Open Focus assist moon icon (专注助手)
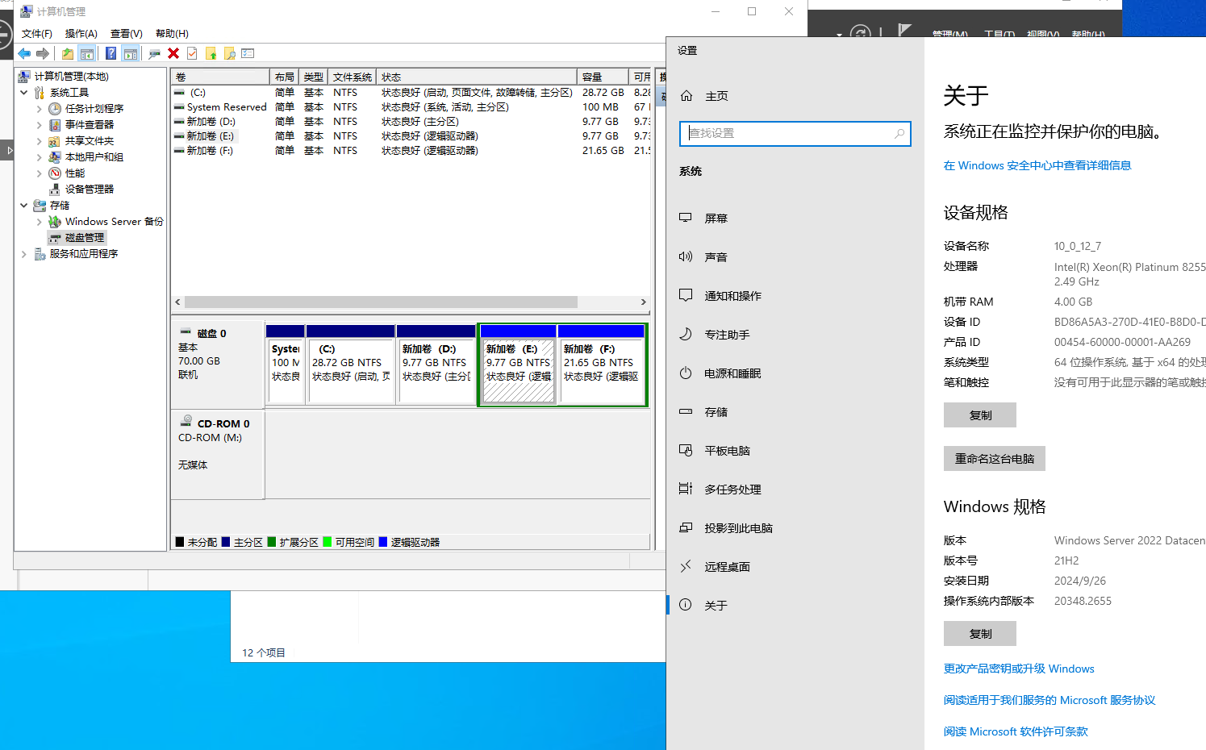 tap(686, 335)
